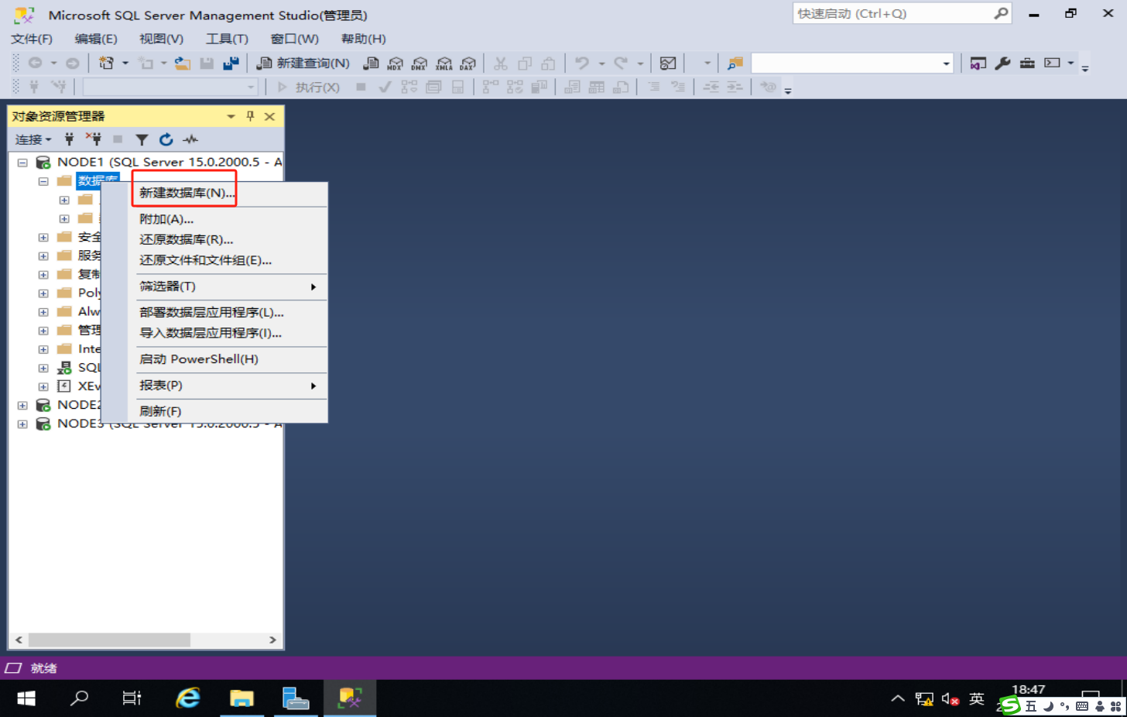Click the Object Explorer refresh icon

pos(166,139)
